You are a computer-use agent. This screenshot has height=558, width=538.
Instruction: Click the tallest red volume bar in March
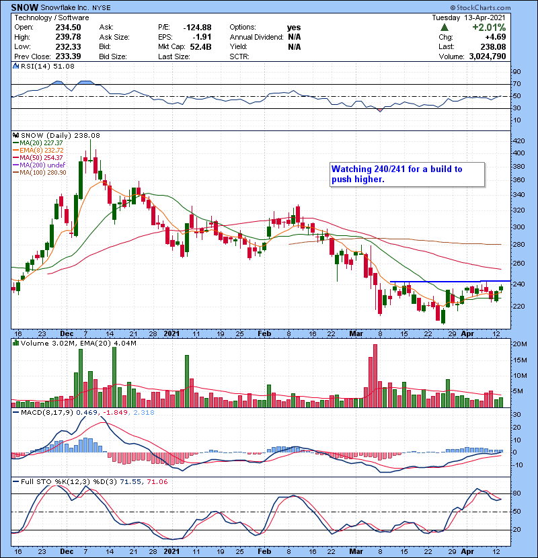point(375,376)
